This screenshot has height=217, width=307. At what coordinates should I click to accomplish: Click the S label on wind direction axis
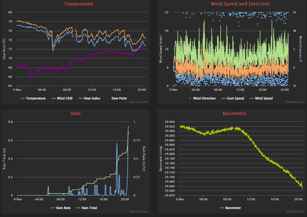[x=294, y=49]
